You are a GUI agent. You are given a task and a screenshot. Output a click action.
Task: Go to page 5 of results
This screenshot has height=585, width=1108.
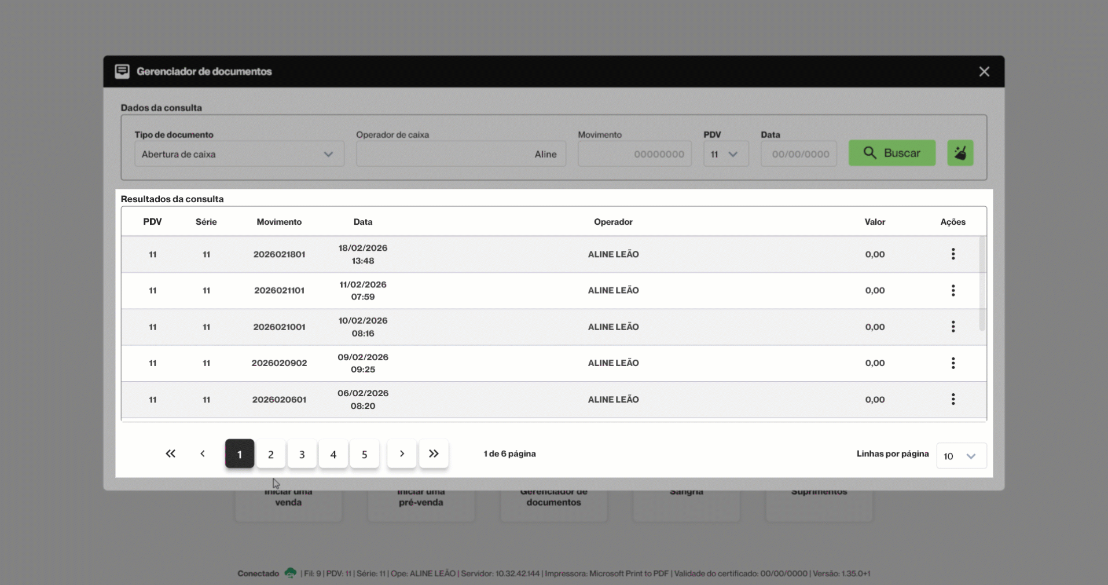pyautogui.click(x=364, y=455)
